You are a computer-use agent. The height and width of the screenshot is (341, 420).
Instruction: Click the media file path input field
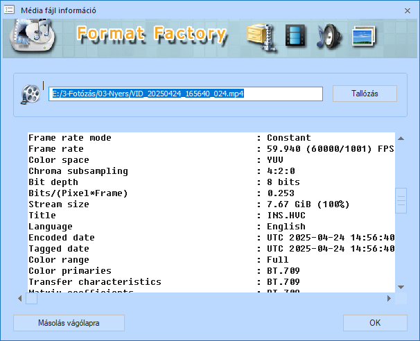point(186,94)
